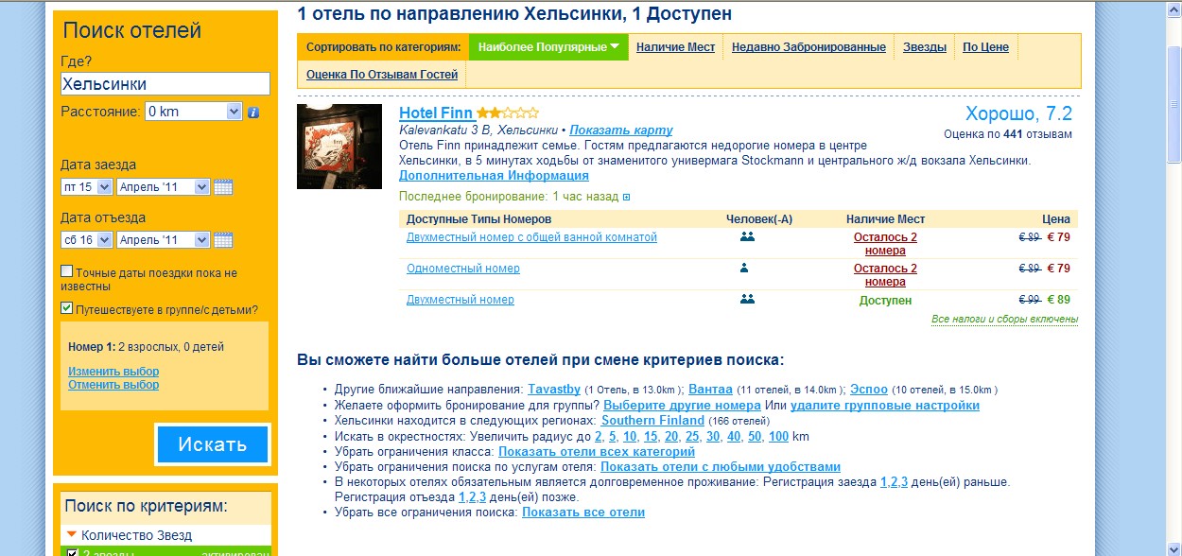Image resolution: width=1182 pixels, height=556 pixels.
Task: Toggle 'Точные даты поездки пока не известны' checkbox
Action: (67, 272)
